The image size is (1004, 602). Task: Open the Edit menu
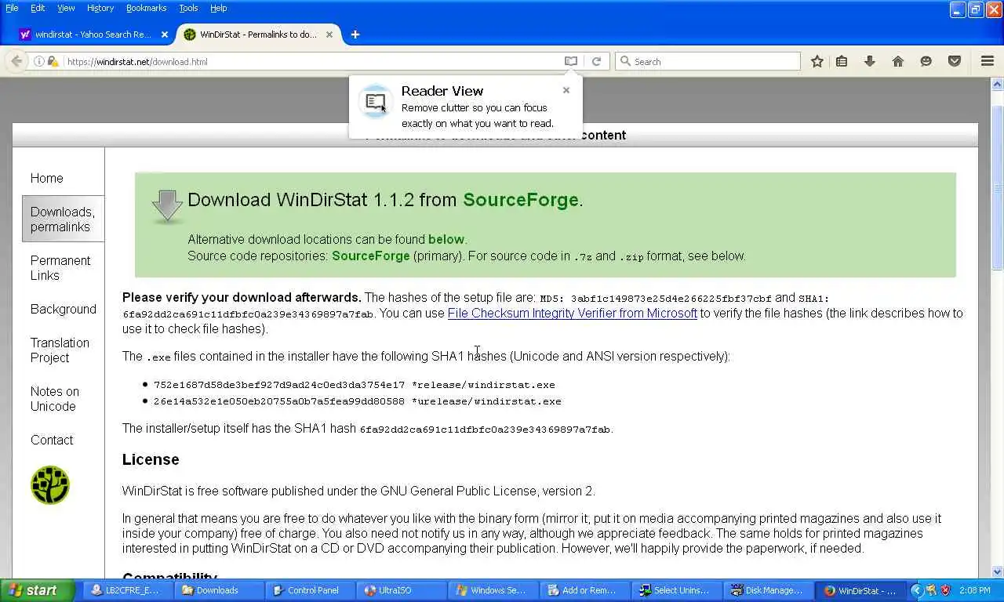pyautogui.click(x=38, y=8)
